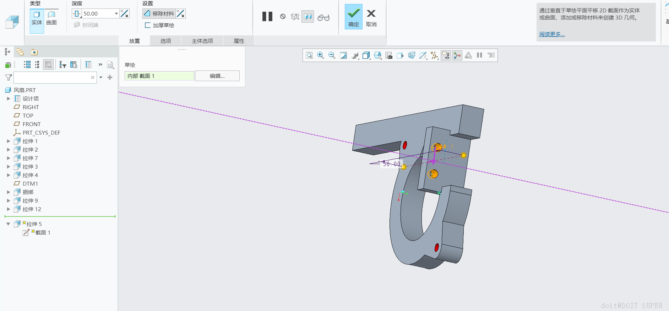
Task: Confirm the feature with 确定
Action: [353, 17]
